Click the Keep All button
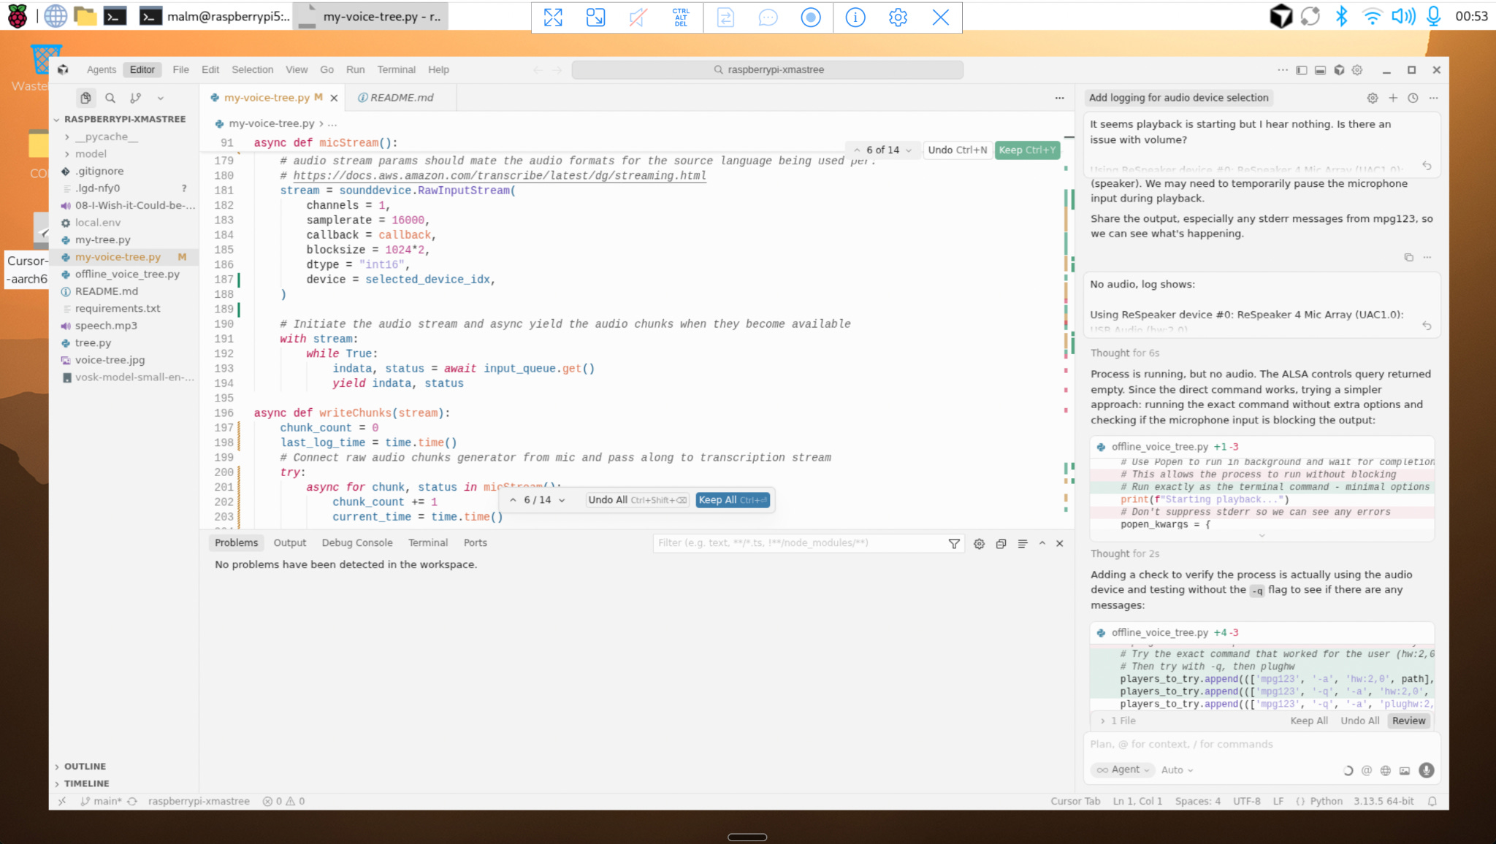1496x844 pixels. click(733, 500)
